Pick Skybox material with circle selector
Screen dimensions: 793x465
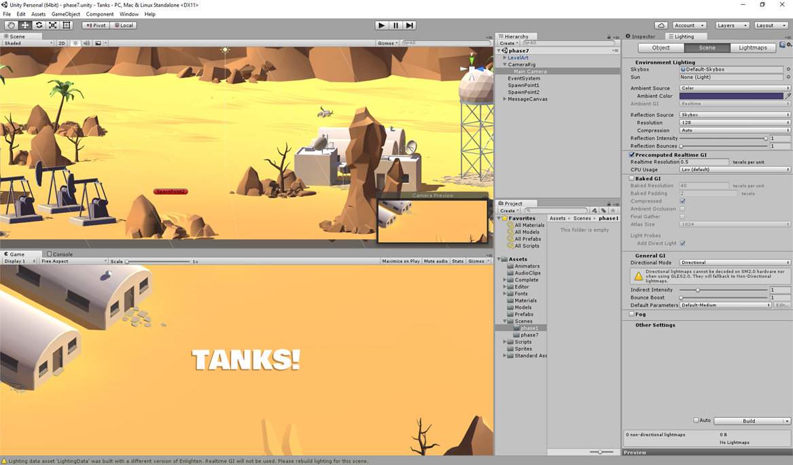coord(788,69)
